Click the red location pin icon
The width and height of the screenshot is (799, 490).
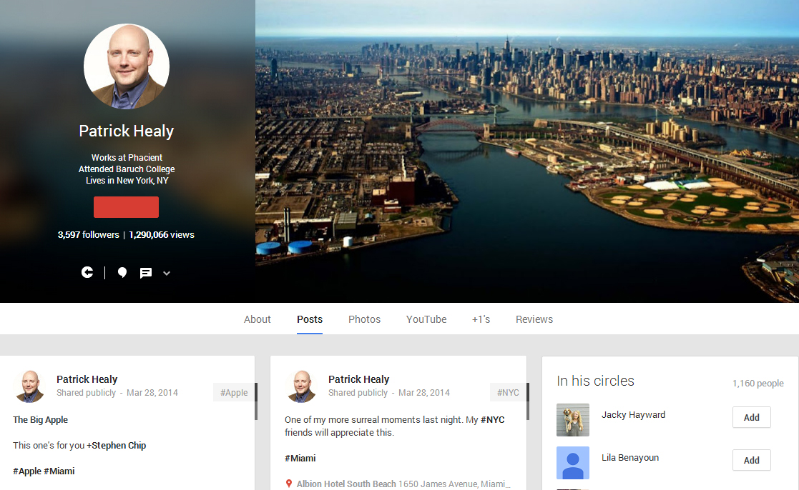289,484
